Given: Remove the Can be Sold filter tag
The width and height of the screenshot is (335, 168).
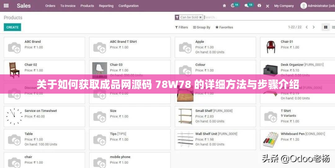Looking at the screenshot, I should [200, 17].
